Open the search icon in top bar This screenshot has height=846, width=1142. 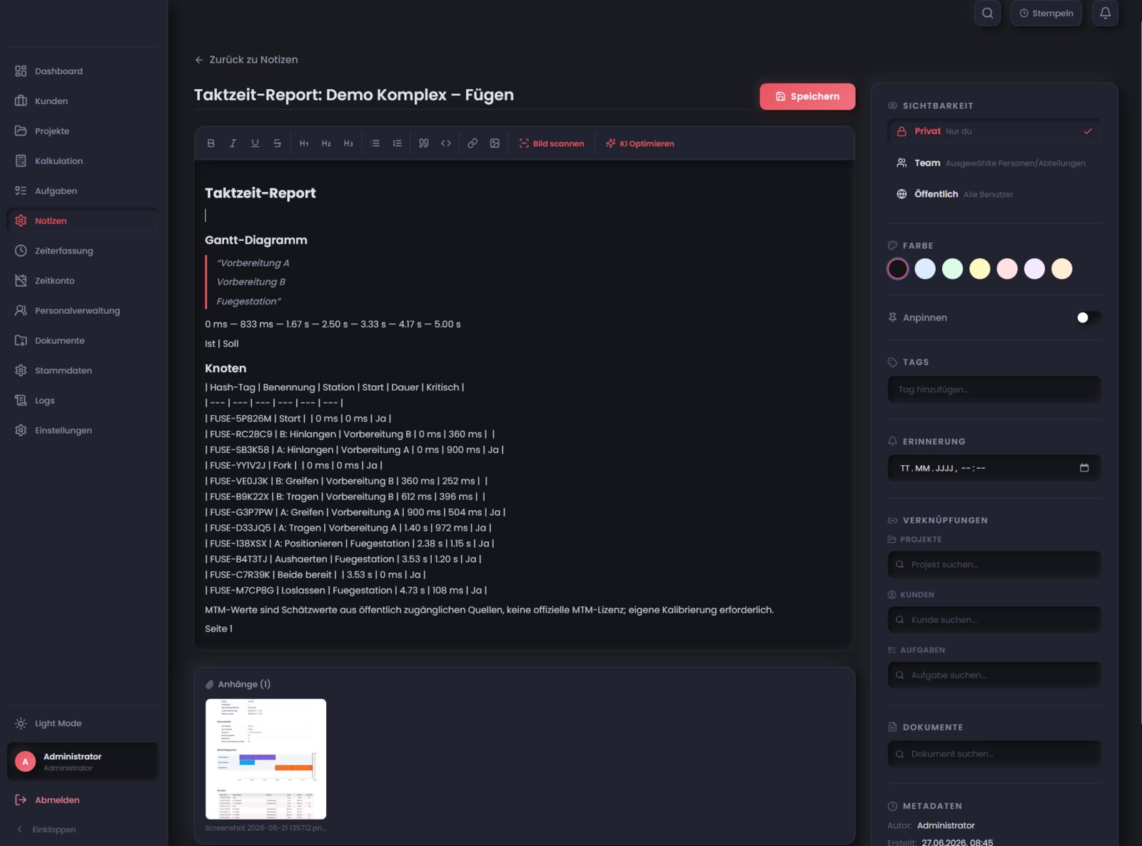pos(987,13)
